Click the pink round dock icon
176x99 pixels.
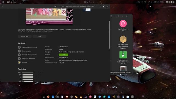click(x=90, y=97)
